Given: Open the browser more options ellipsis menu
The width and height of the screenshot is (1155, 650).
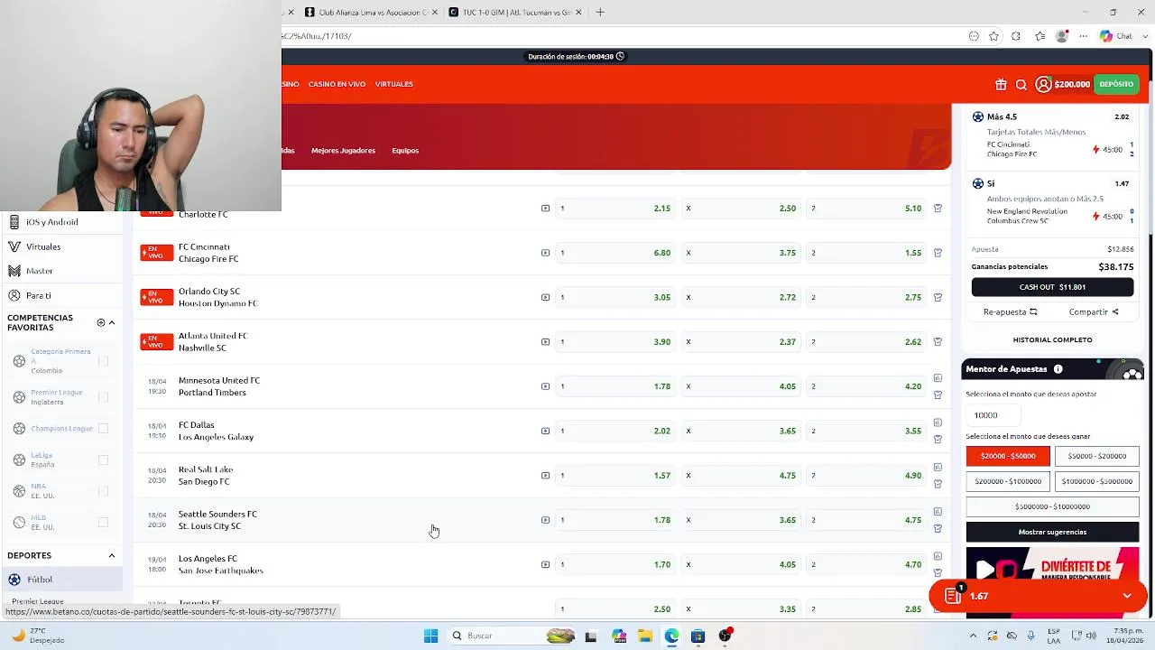Looking at the screenshot, I should point(1084,36).
